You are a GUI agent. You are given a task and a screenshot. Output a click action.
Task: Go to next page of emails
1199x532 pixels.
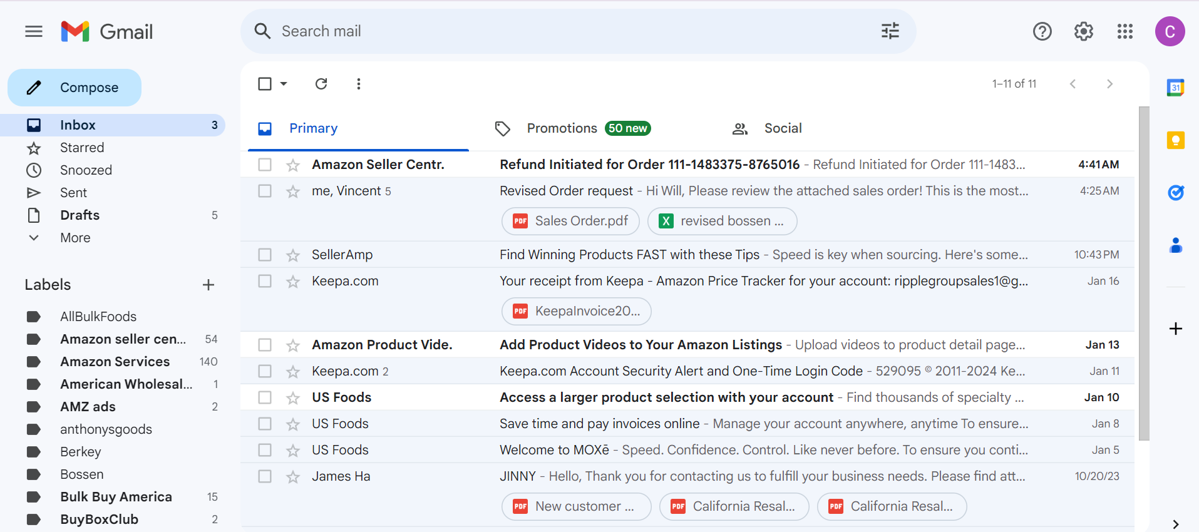click(1109, 84)
